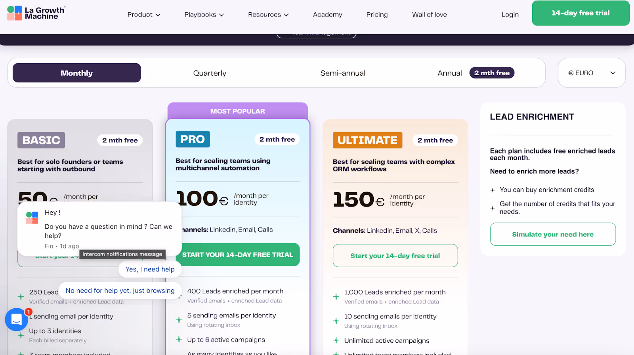Click the MOST POPULAR banner
Screen dimensions: 634x355
pos(238,111)
